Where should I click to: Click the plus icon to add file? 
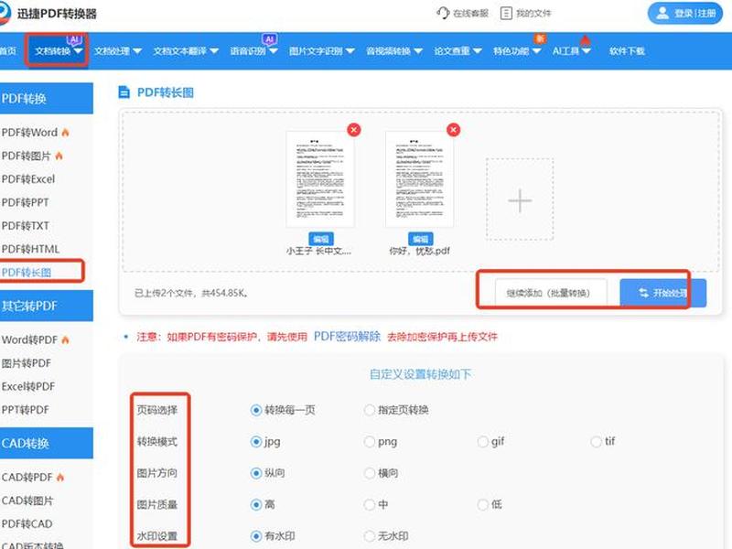pyautogui.click(x=520, y=200)
